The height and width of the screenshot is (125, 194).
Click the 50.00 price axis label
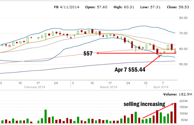[183, 64]
